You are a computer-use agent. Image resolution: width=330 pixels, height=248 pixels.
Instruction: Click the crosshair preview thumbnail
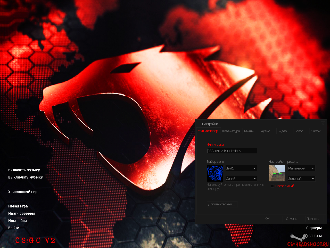[x=277, y=173]
